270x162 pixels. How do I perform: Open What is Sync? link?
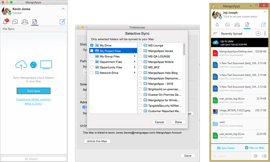[x=33, y=104]
